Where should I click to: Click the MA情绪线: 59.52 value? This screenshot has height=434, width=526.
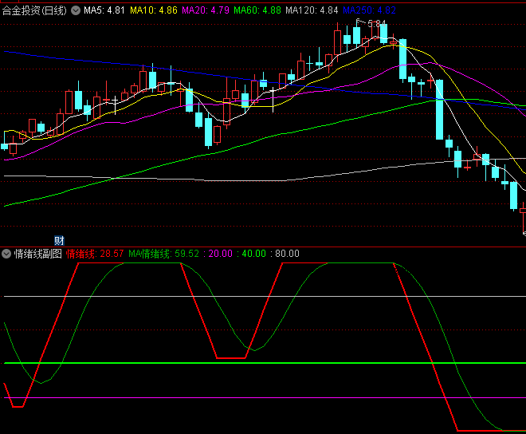tap(163, 254)
